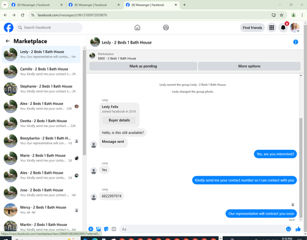Click the browser Forward arrow

click(x=14, y=15)
